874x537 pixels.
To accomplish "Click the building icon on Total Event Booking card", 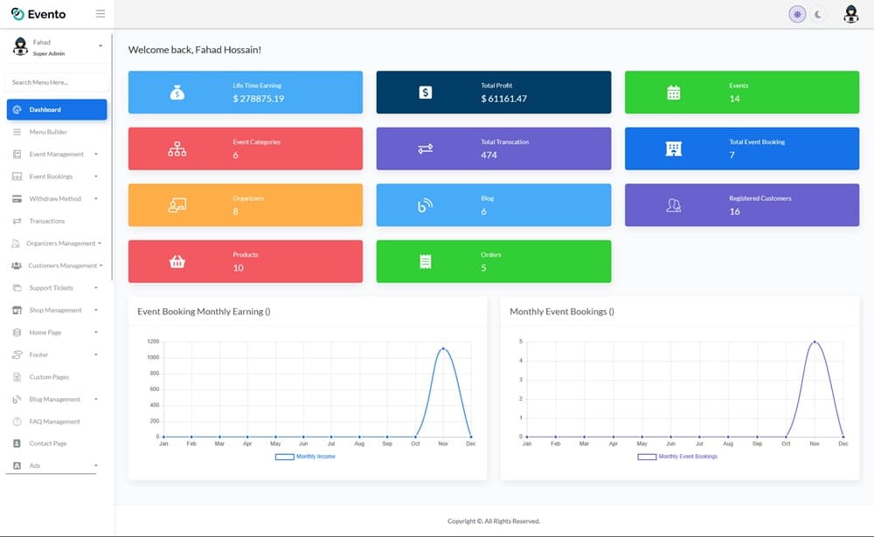I will [x=673, y=149].
